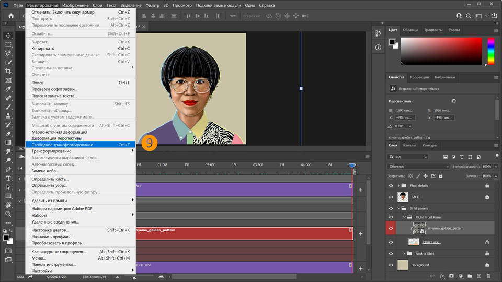
Task: Expand the Final details layer group
Action: [x=398, y=185]
